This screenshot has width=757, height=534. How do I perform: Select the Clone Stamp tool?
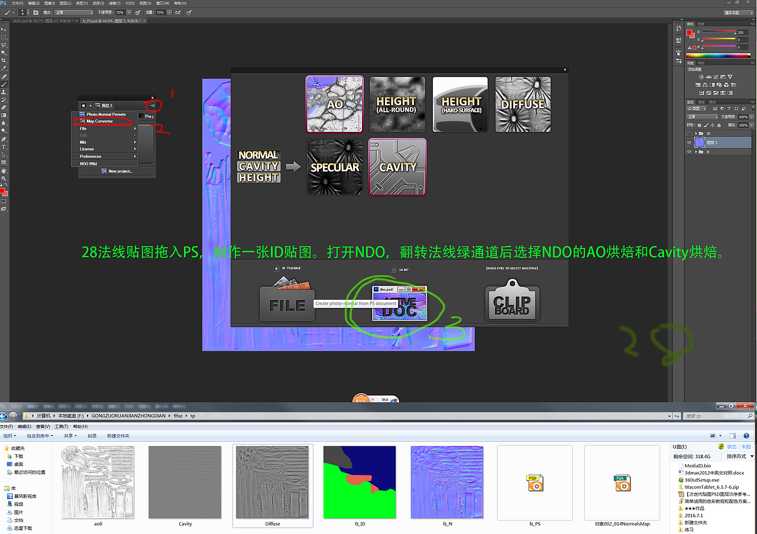pos(4,92)
